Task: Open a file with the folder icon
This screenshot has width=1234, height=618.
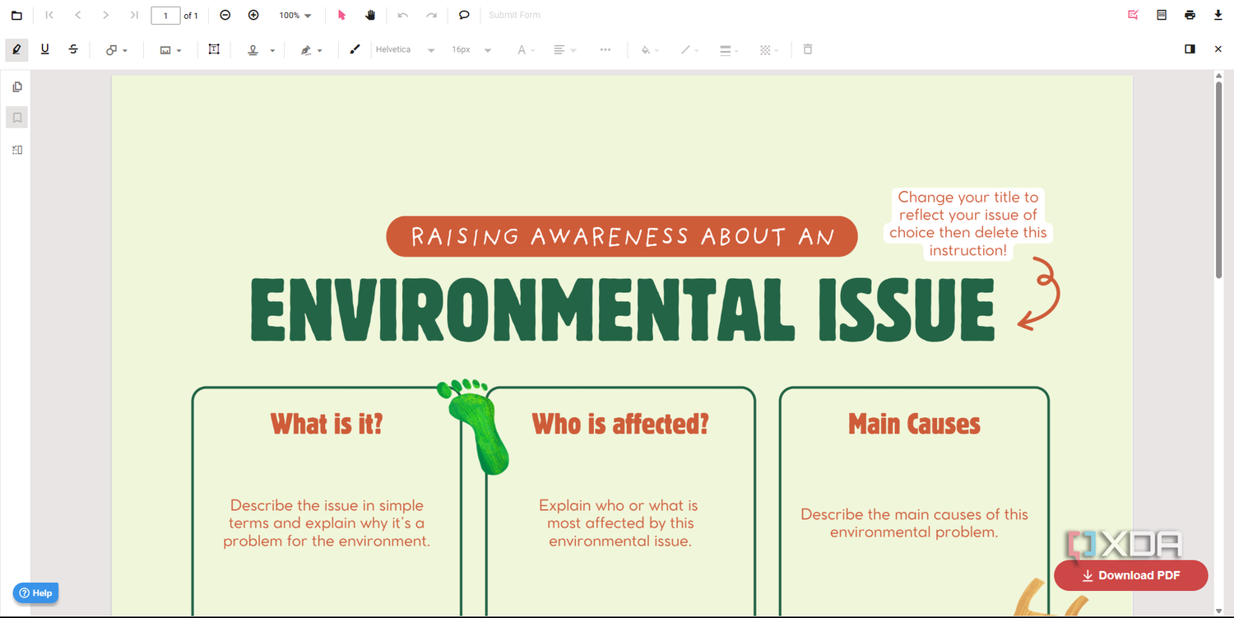Action: pyautogui.click(x=16, y=16)
